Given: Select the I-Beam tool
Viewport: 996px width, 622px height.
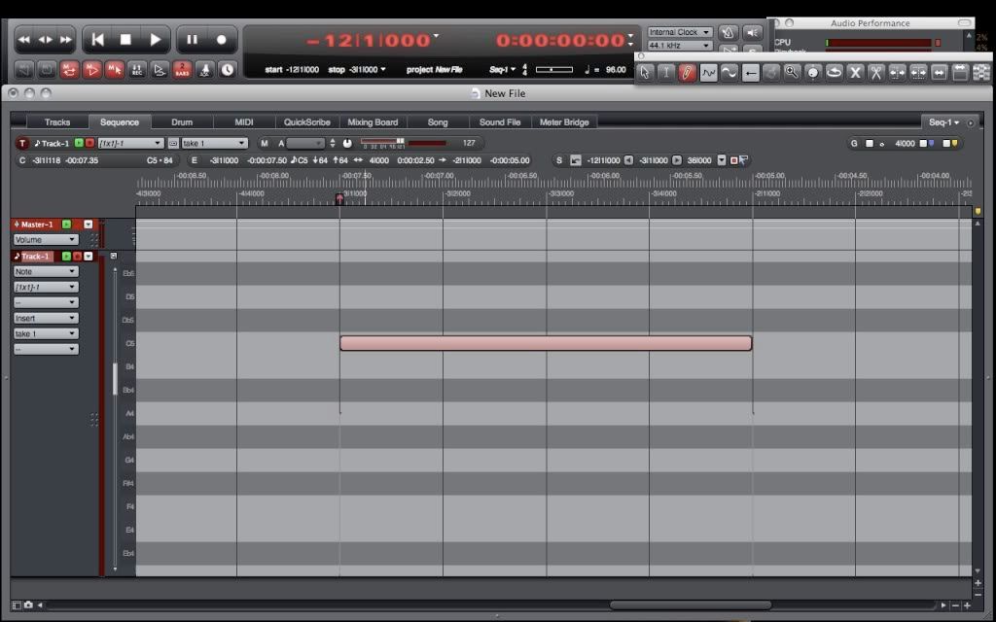Looking at the screenshot, I should click(665, 73).
